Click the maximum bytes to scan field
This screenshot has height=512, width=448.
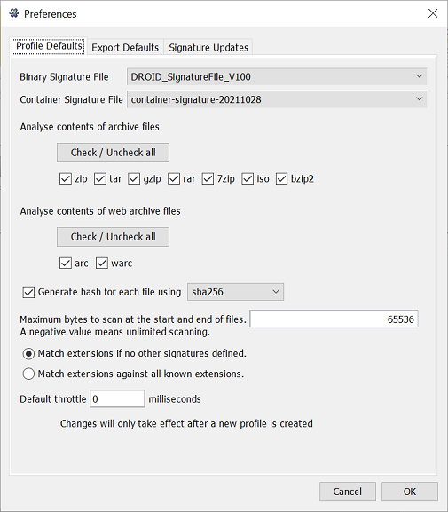coord(334,319)
